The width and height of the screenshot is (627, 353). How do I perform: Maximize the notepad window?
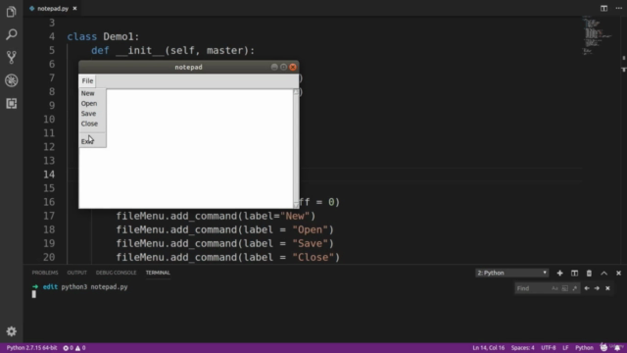pyautogui.click(x=283, y=67)
